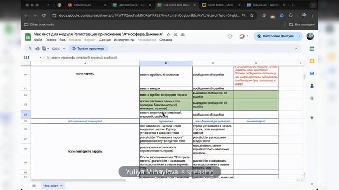
Task: Open the Данные menu
Action: pos(105,40)
